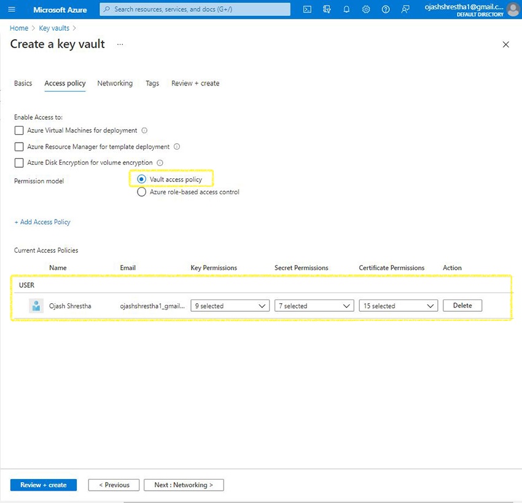Viewport: 522px width, 503px height.
Task: Close the Create a key vault blade
Action: point(505,44)
